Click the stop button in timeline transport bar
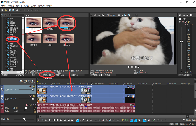This screenshot has height=126, width=196. (57, 120)
